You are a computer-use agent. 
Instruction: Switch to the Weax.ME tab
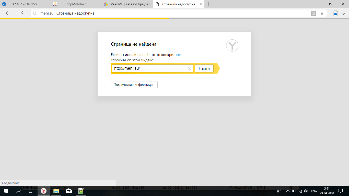127,4
